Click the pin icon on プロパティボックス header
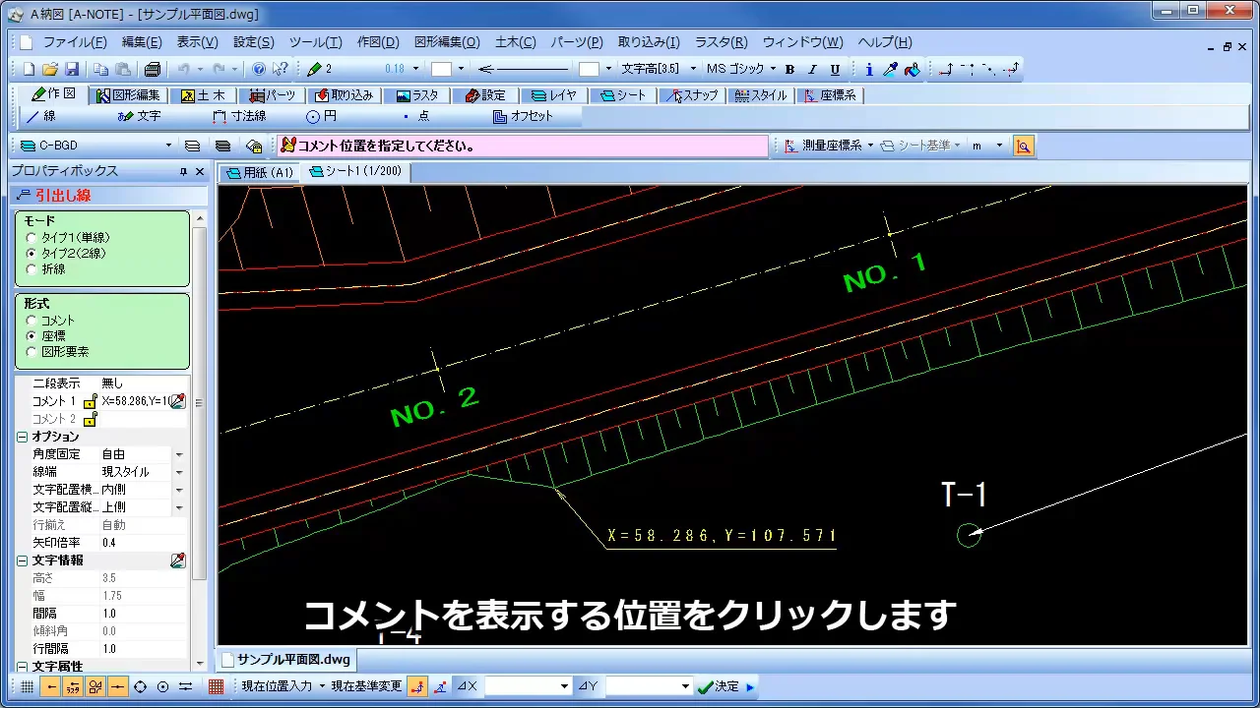The image size is (1260, 708). coord(183,171)
